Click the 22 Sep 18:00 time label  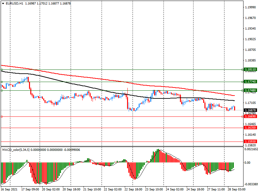coord(134,189)
